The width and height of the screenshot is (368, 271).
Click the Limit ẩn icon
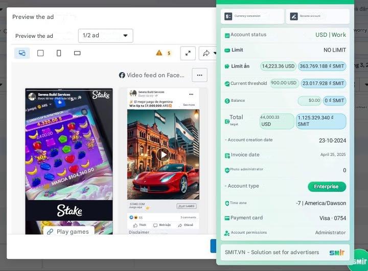coord(227,66)
